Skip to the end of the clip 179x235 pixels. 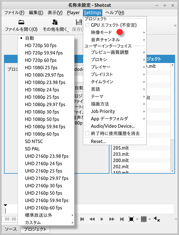click(122, 219)
